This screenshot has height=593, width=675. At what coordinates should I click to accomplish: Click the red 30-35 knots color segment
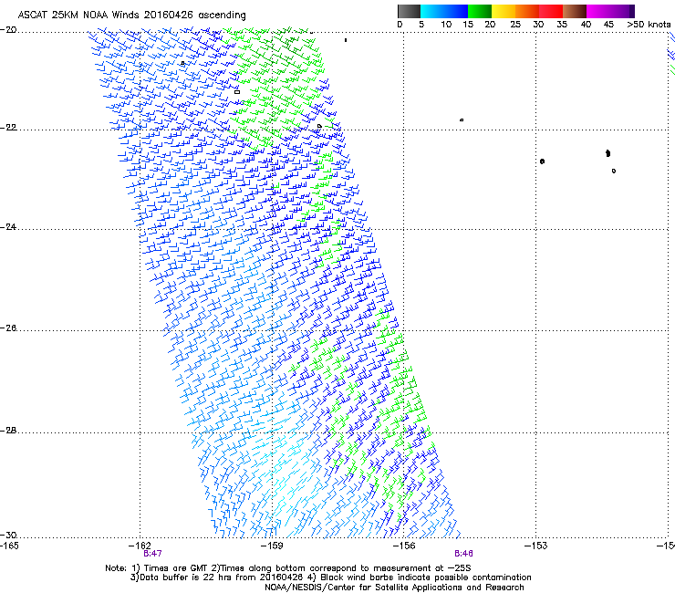pyautogui.click(x=551, y=11)
